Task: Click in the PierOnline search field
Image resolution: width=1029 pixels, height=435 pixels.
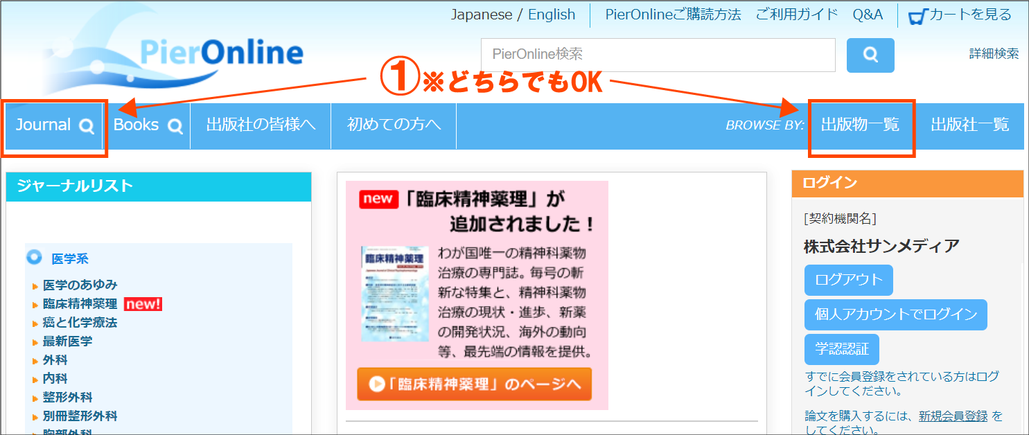Action: (x=658, y=55)
